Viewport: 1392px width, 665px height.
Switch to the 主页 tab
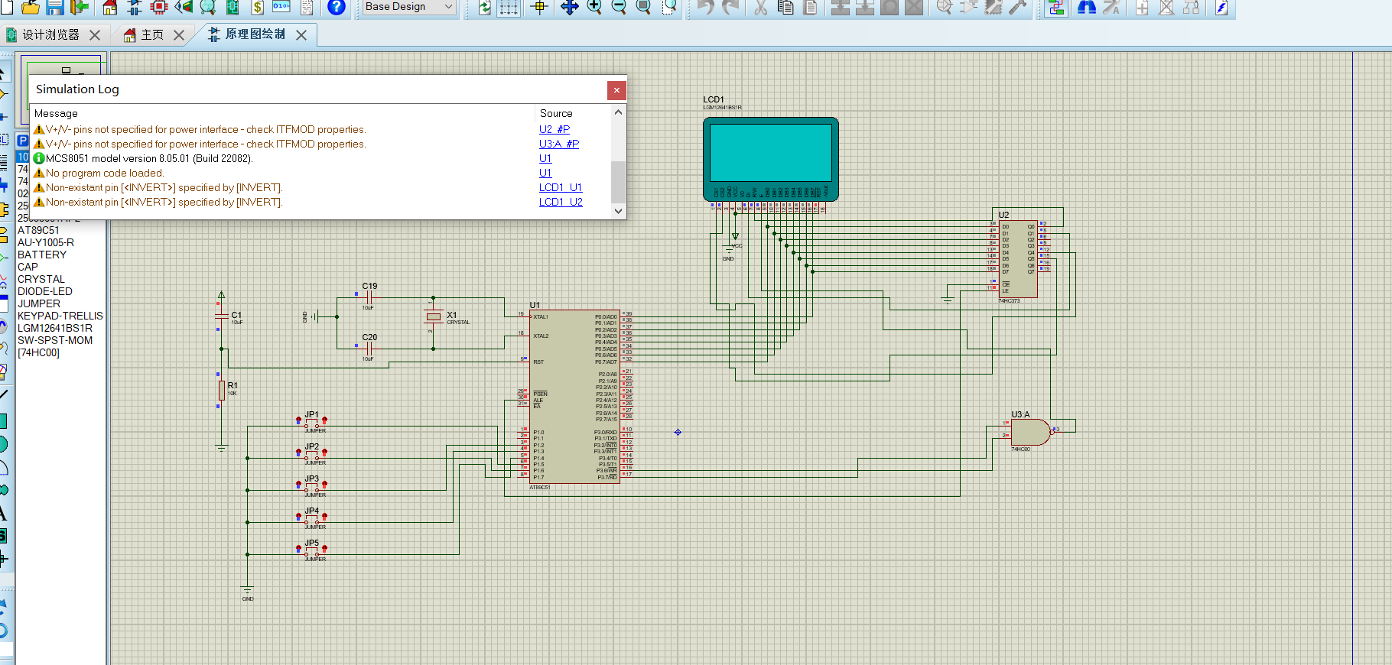(x=151, y=34)
